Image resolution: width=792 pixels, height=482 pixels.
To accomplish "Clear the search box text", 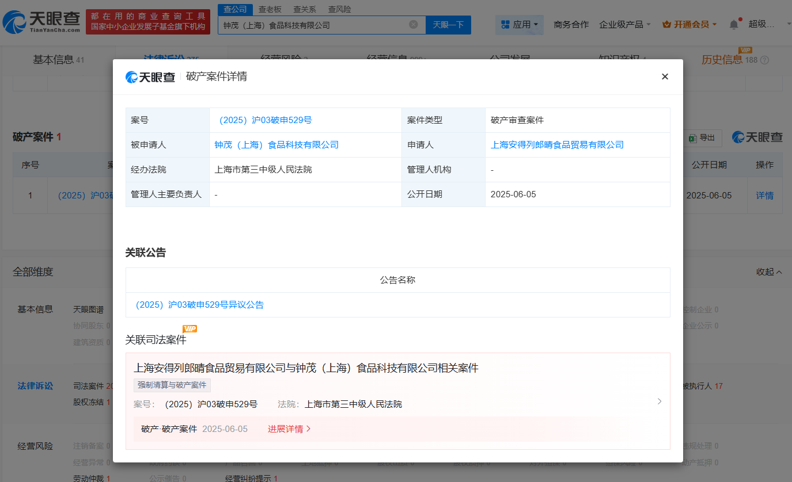I will 413,25.
